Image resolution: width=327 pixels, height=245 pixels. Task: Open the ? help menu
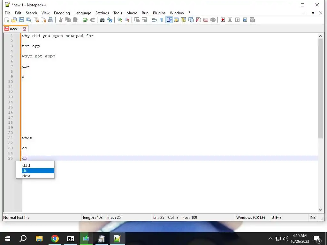(189, 13)
